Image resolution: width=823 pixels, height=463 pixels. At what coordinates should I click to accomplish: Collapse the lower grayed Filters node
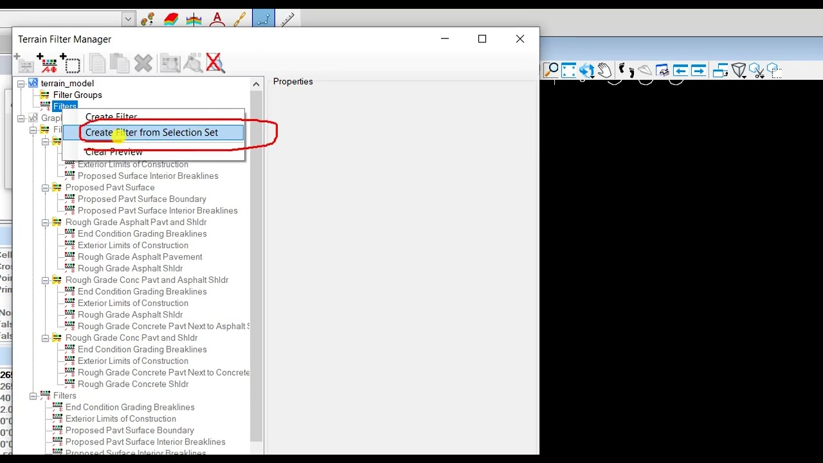(33, 396)
